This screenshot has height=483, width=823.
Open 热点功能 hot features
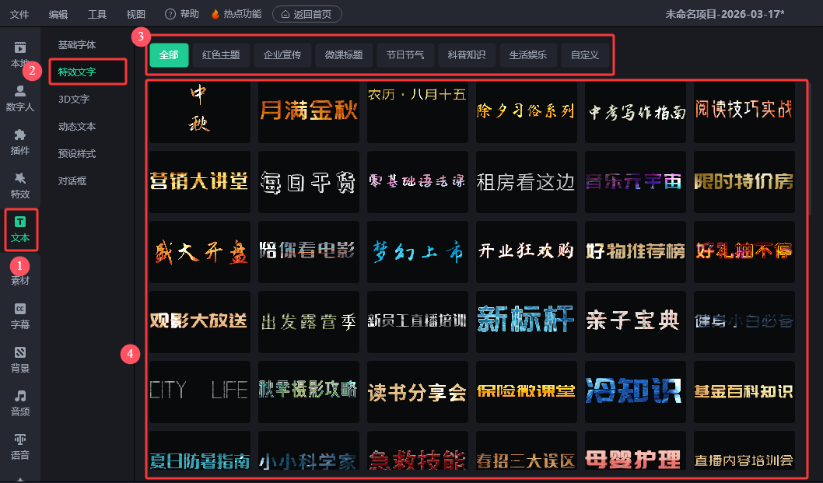pyautogui.click(x=236, y=14)
